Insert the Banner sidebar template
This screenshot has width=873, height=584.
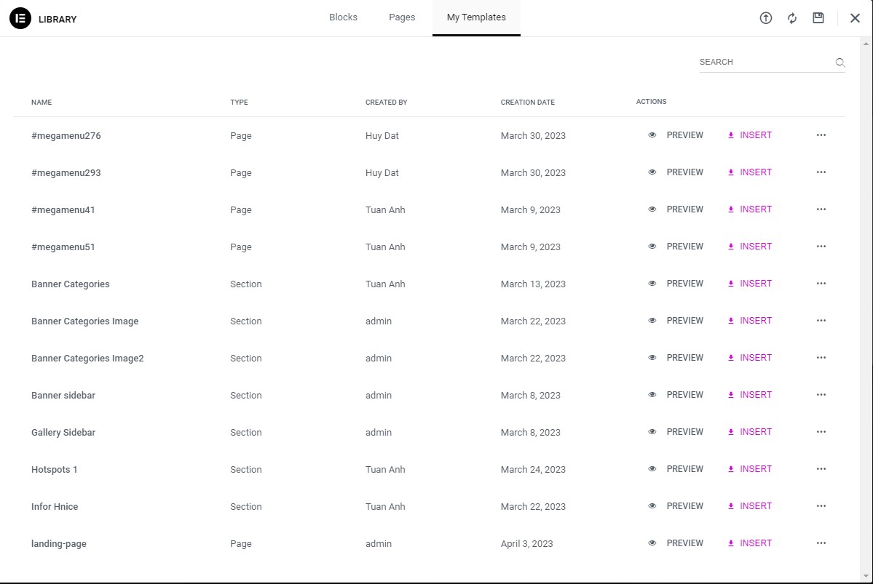750,395
